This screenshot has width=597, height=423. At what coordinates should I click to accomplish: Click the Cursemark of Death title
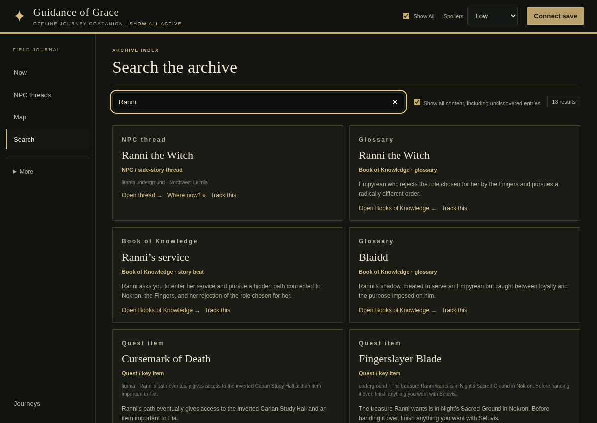coord(166,359)
